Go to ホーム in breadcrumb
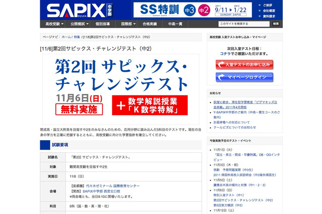The width and height of the screenshot is (322, 214). coord(66,37)
